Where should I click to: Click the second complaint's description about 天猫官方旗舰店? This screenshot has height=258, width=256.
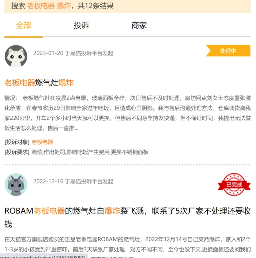coord(128,244)
